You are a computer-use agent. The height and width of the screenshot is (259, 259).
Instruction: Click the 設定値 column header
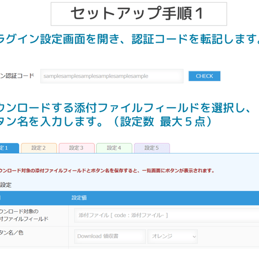(79, 198)
